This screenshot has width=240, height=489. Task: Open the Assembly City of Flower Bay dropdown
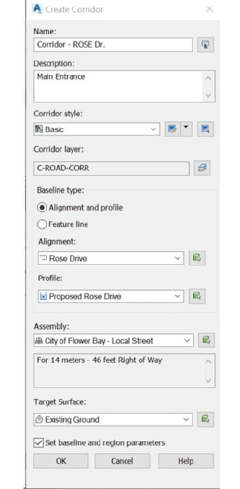(x=113, y=340)
